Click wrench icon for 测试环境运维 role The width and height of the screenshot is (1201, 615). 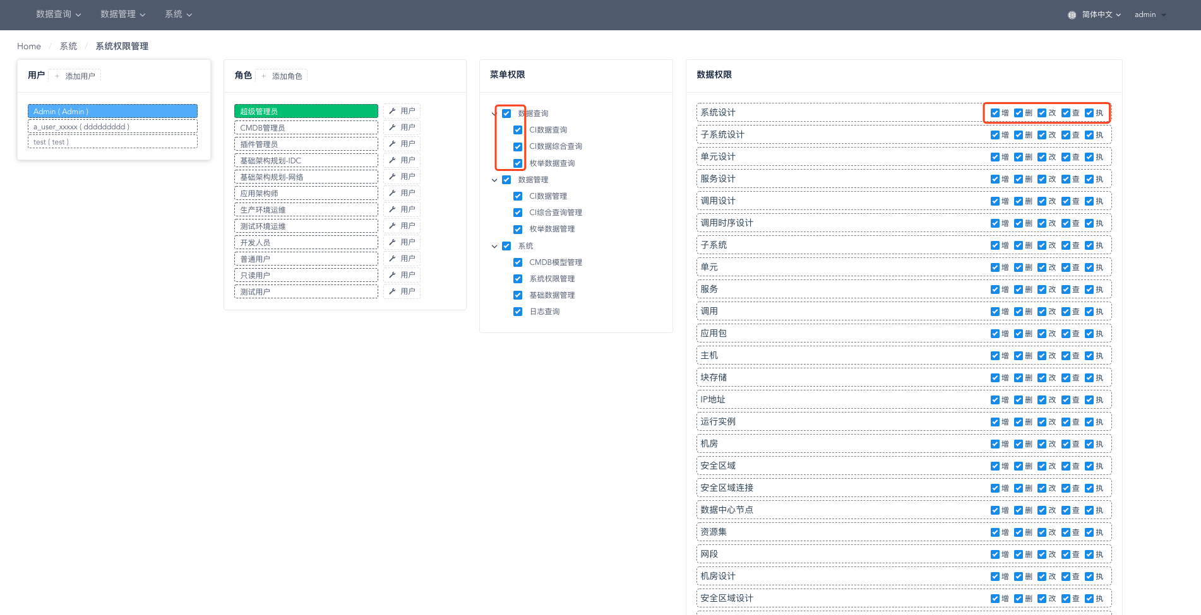[392, 226]
